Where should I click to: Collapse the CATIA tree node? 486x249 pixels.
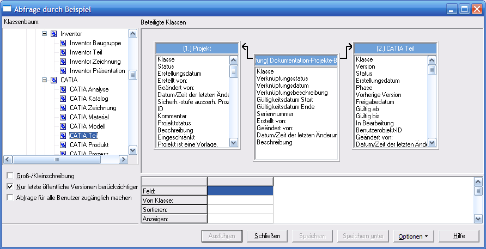(44, 80)
